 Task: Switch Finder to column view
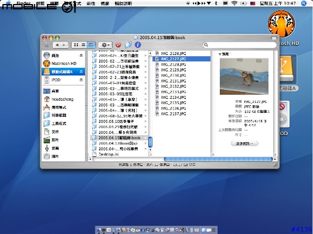click(91, 45)
